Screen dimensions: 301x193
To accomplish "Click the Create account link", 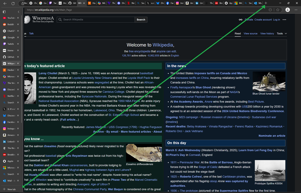I will tap(263, 20).
